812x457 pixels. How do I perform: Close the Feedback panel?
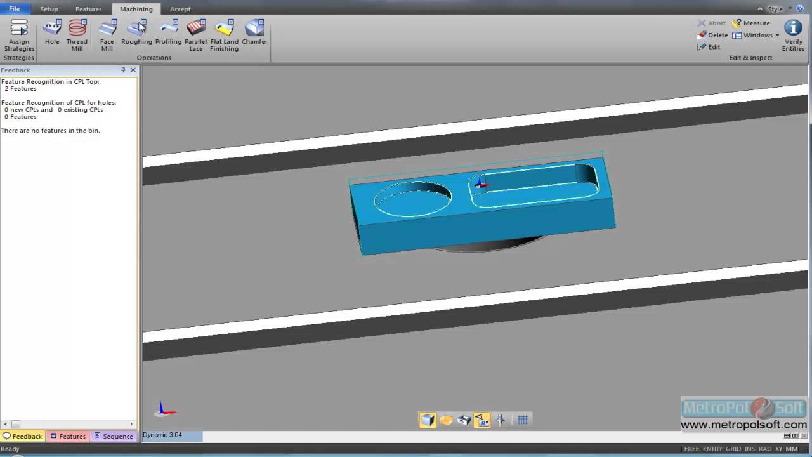[x=133, y=70]
